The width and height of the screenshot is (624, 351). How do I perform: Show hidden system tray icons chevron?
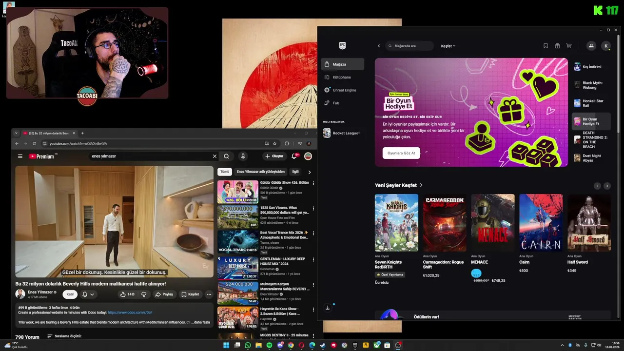click(562, 345)
